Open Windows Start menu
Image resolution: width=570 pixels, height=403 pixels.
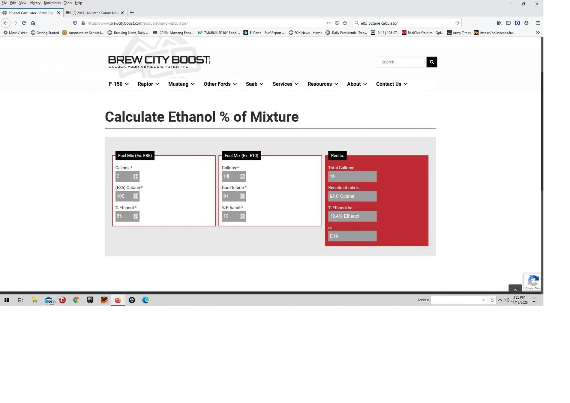click(7, 300)
